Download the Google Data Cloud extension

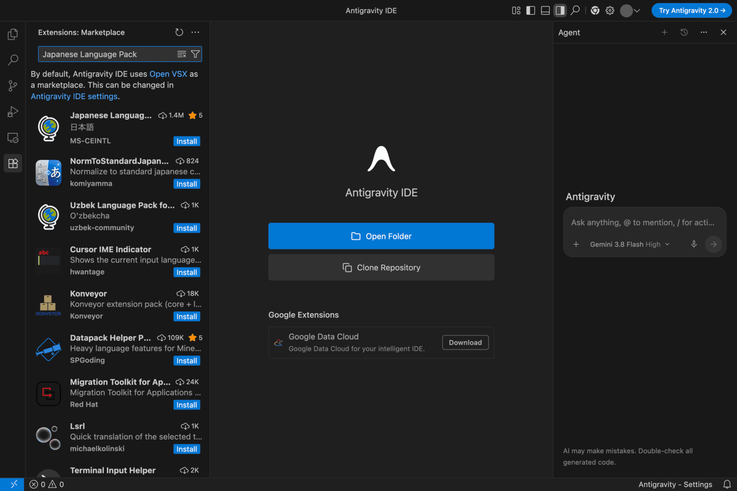[465, 343]
